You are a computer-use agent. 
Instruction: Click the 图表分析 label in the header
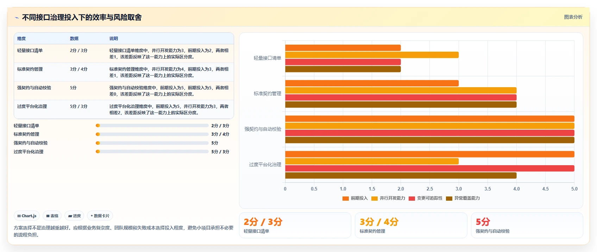pyautogui.click(x=573, y=17)
